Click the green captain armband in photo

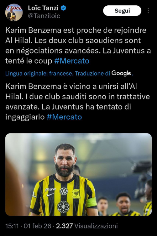[x=91, y=203]
